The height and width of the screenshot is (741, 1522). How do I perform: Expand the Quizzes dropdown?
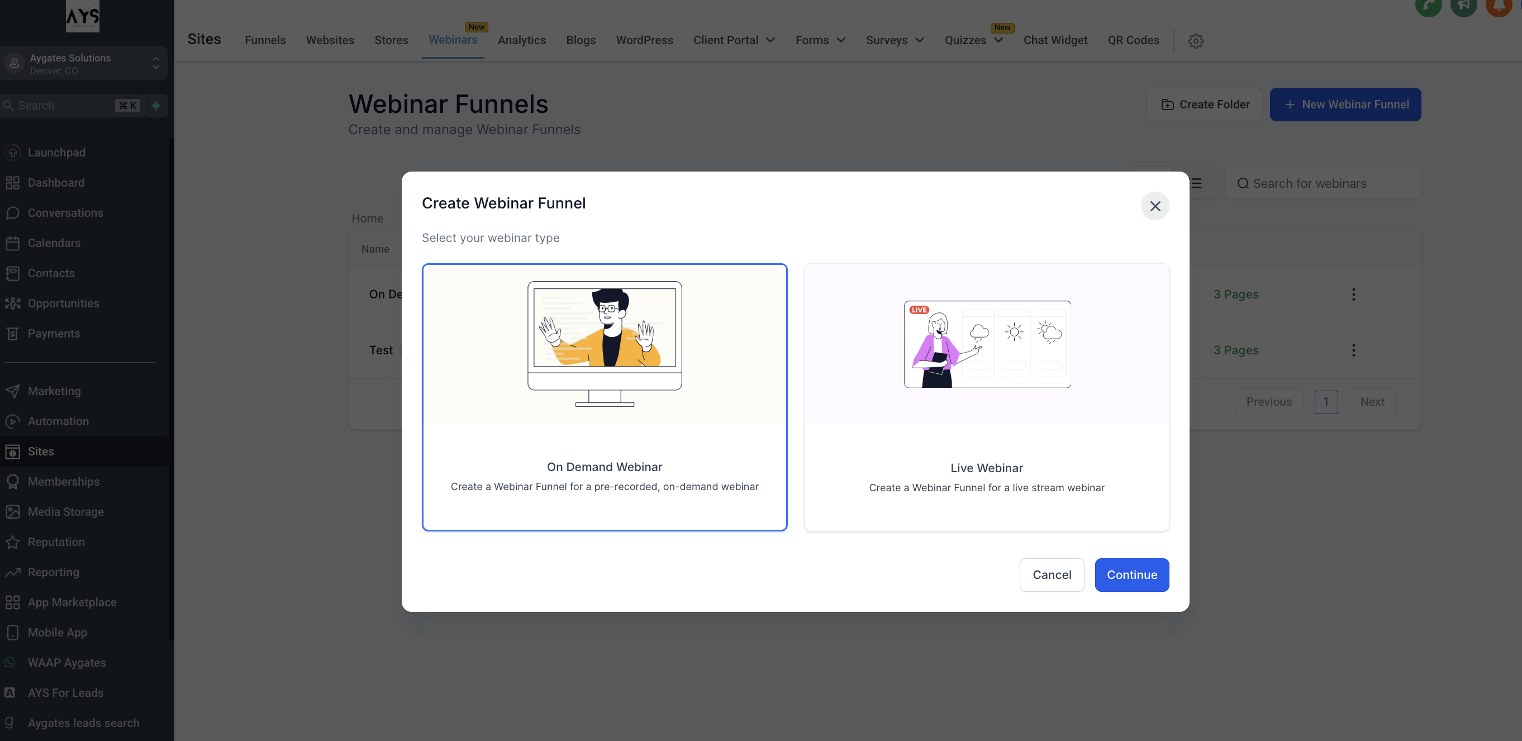(974, 40)
